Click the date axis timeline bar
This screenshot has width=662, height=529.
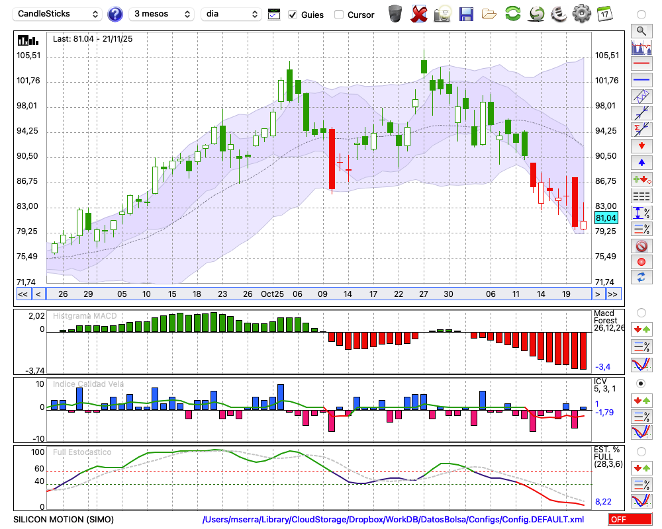319,294
